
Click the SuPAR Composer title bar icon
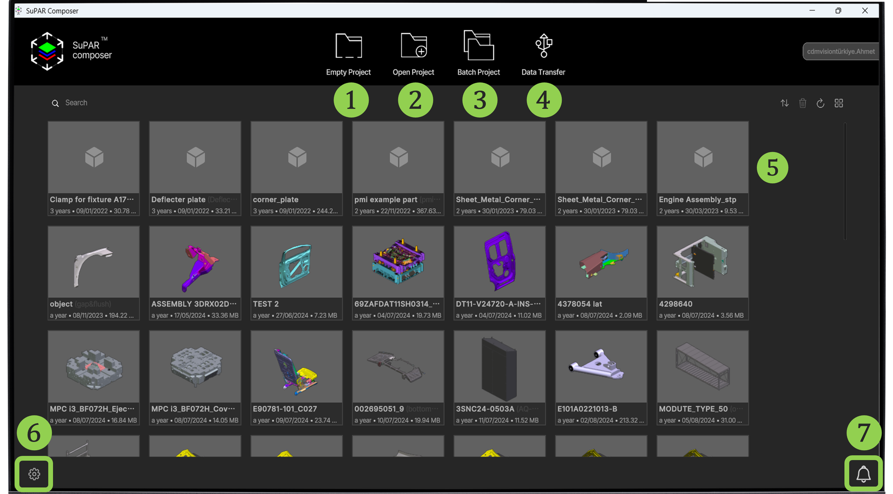[19, 11]
